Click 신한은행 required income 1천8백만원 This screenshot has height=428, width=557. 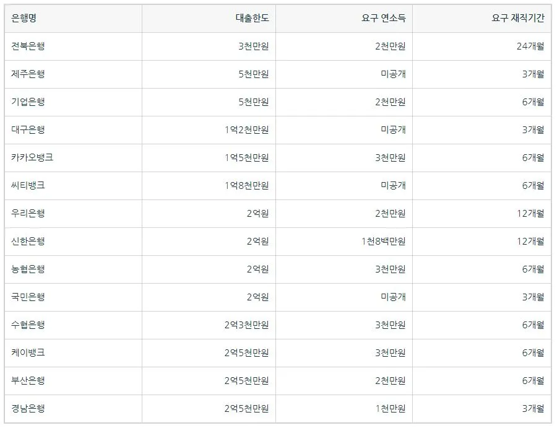coord(383,242)
